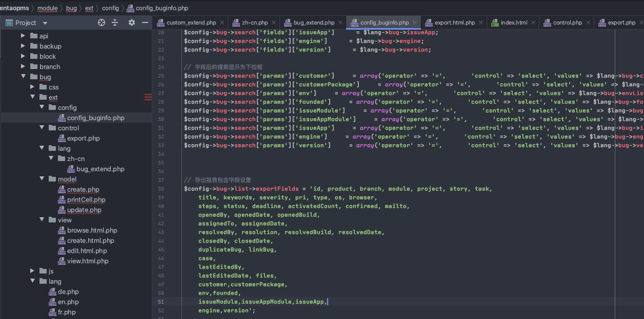Click 'config' in the breadcrumb path

click(x=110, y=8)
